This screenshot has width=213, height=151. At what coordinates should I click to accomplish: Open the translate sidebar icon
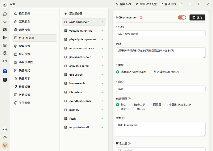coord(5,37)
